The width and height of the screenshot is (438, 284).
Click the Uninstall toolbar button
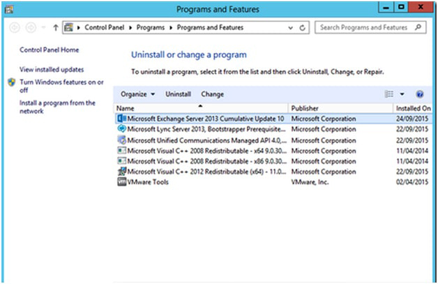179,94
